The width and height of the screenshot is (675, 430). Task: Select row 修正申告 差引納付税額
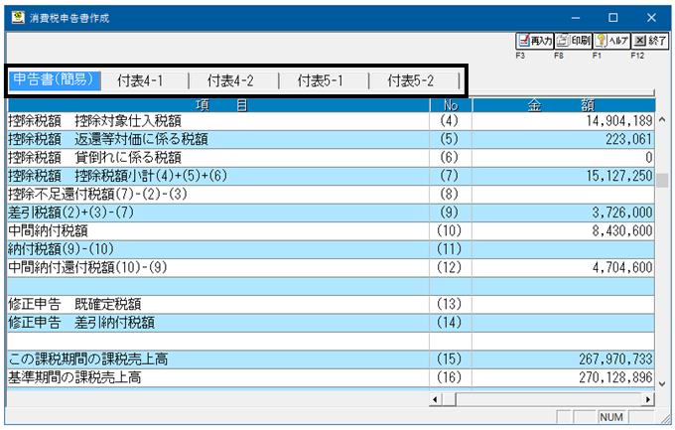pos(332,323)
